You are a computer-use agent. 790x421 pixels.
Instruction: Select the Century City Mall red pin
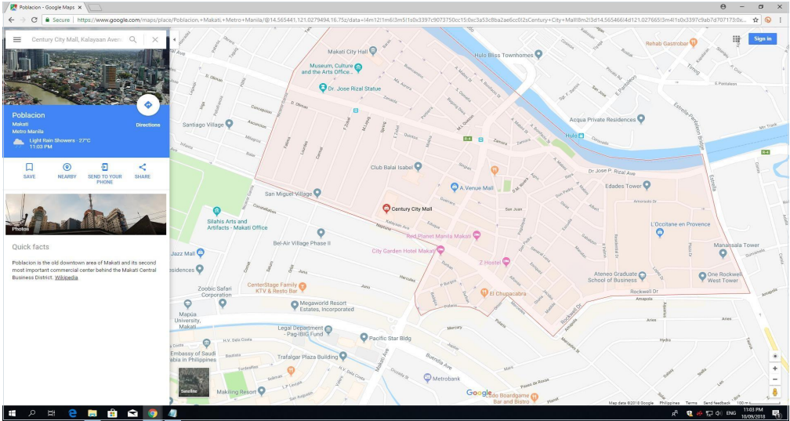386,208
